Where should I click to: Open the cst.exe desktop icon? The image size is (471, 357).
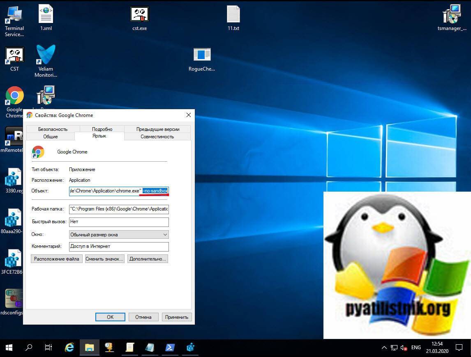(139, 16)
